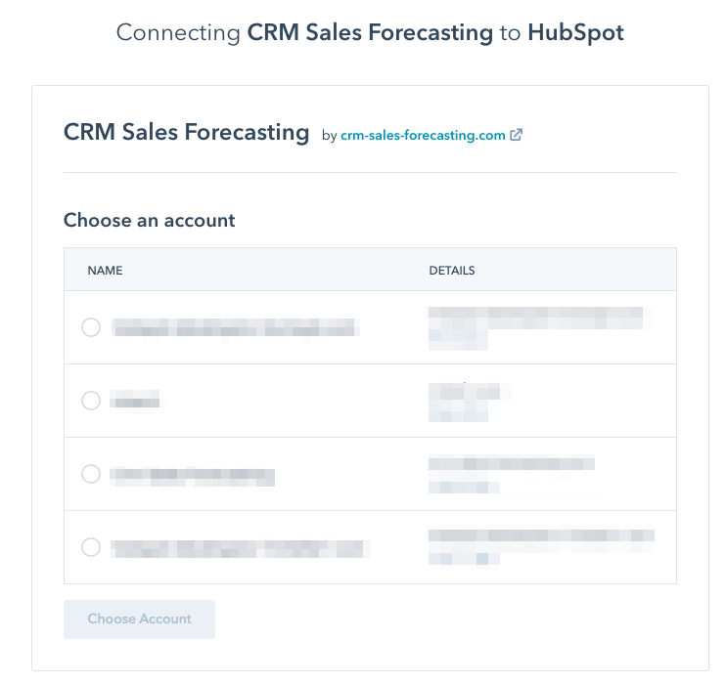The height and width of the screenshot is (682, 726).
Task: Click the NAME column header
Action: pos(105,270)
